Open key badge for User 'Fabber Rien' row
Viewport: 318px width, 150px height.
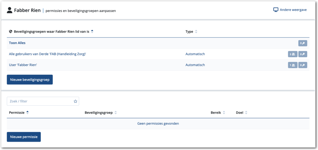pyautogui.click(x=303, y=65)
